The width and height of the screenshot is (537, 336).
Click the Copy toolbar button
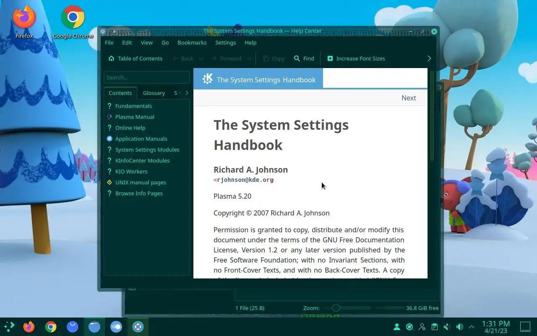click(x=274, y=58)
